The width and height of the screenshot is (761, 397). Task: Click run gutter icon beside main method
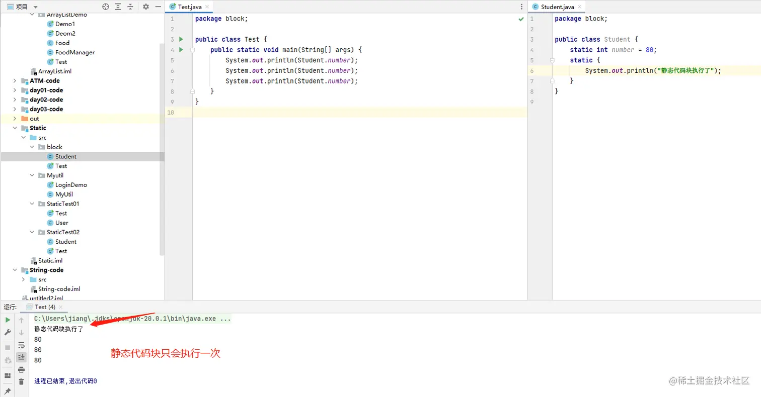181,50
